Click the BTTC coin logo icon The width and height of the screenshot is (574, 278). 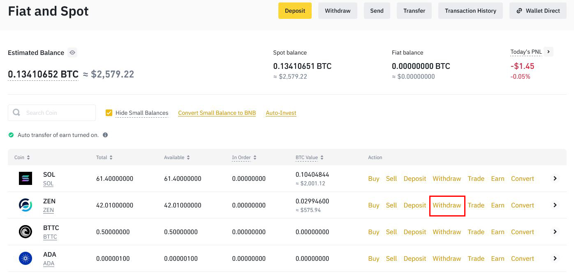pos(25,232)
